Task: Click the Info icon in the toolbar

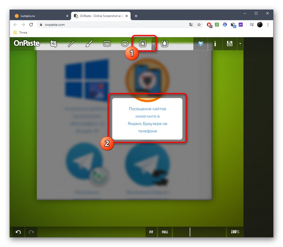Action: (x=215, y=43)
